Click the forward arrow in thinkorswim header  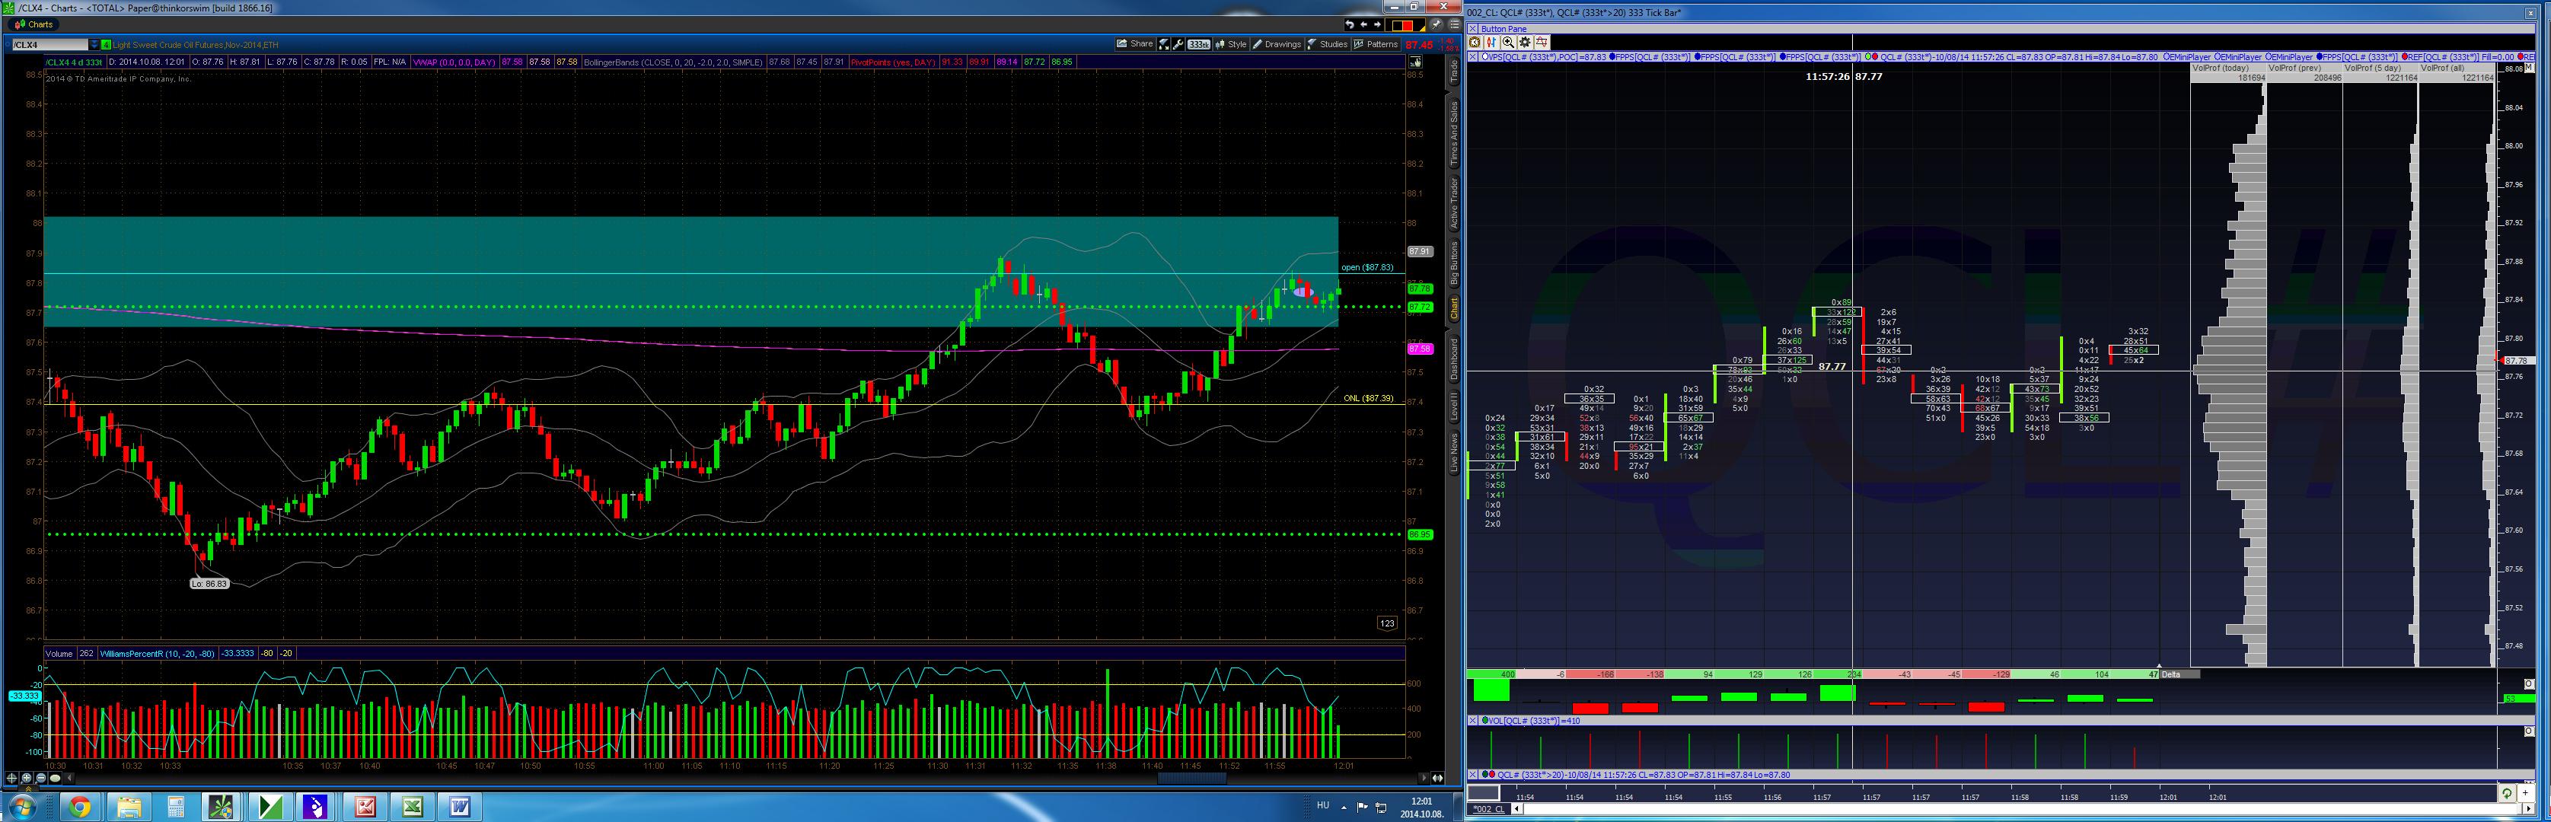pos(1377,25)
